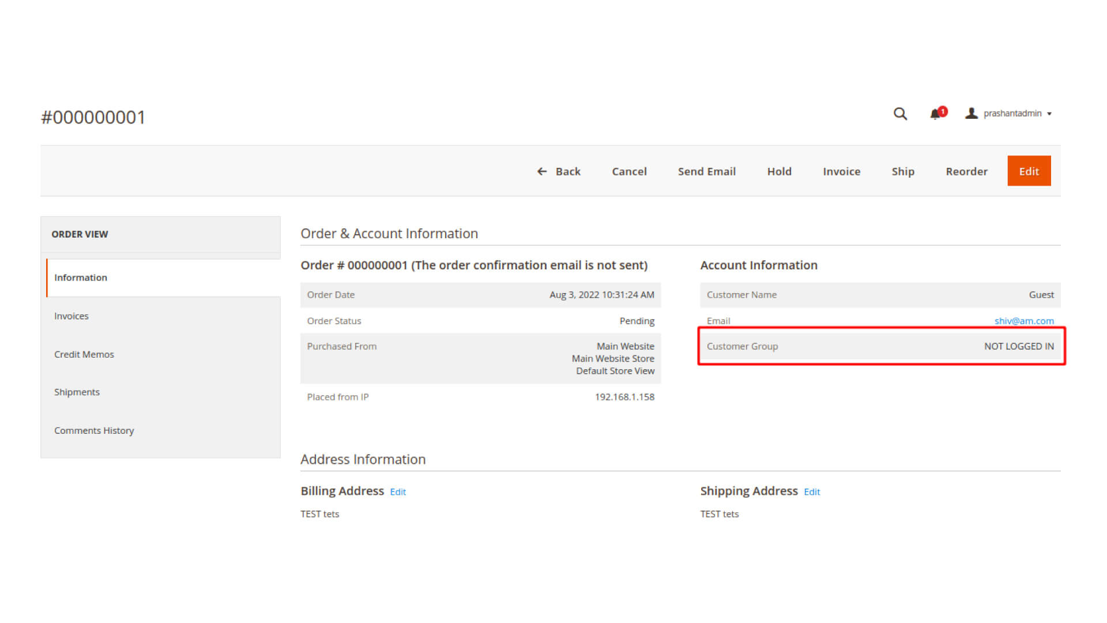This screenshot has width=1107, height=623.
Task: Click the admin user avatar icon
Action: point(972,114)
